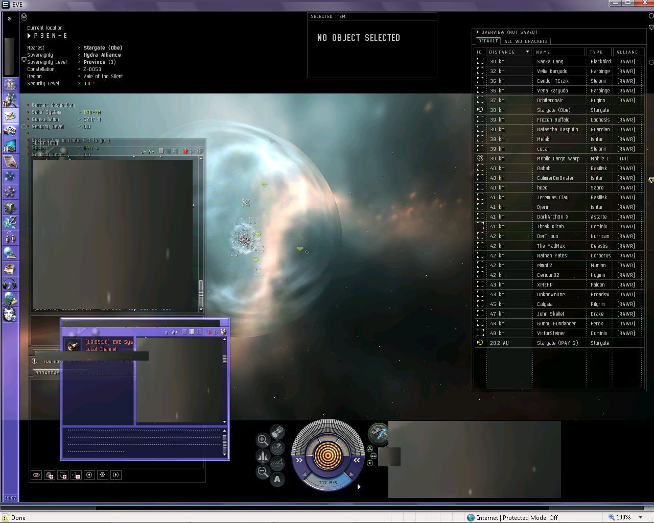This screenshot has height=523, width=654.
Task: Increase font size A+ in Fleet window
Action: 151,152
